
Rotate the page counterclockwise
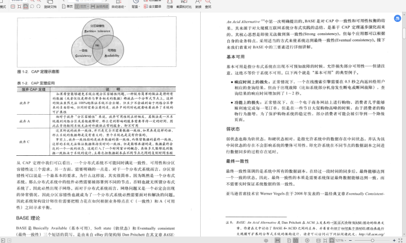(32, 6)
